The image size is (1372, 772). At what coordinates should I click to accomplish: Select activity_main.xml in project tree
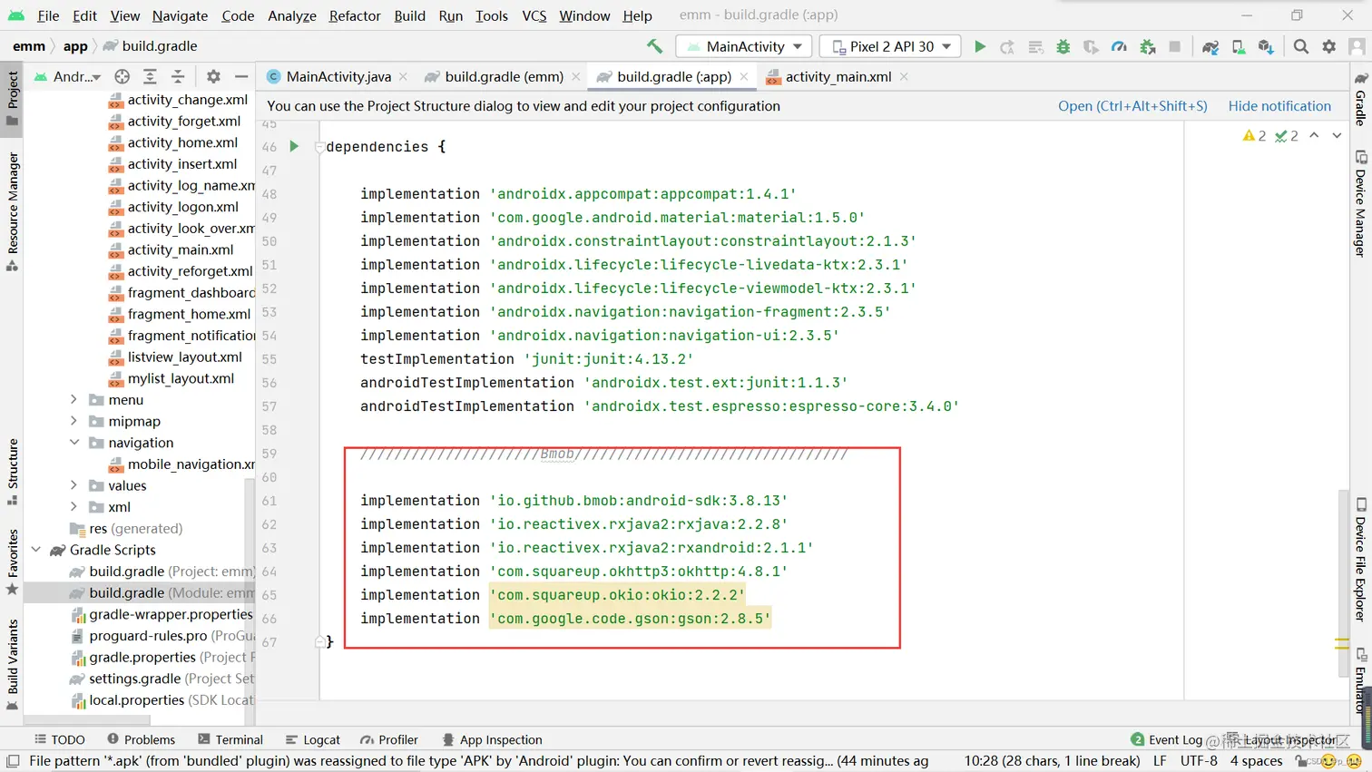(x=171, y=249)
